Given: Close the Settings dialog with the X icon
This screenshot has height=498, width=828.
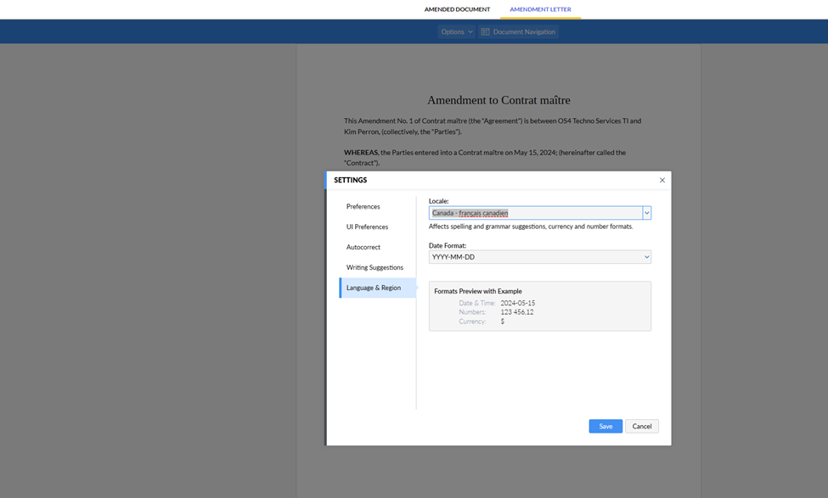Looking at the screenshot, I should coord(662,181).
